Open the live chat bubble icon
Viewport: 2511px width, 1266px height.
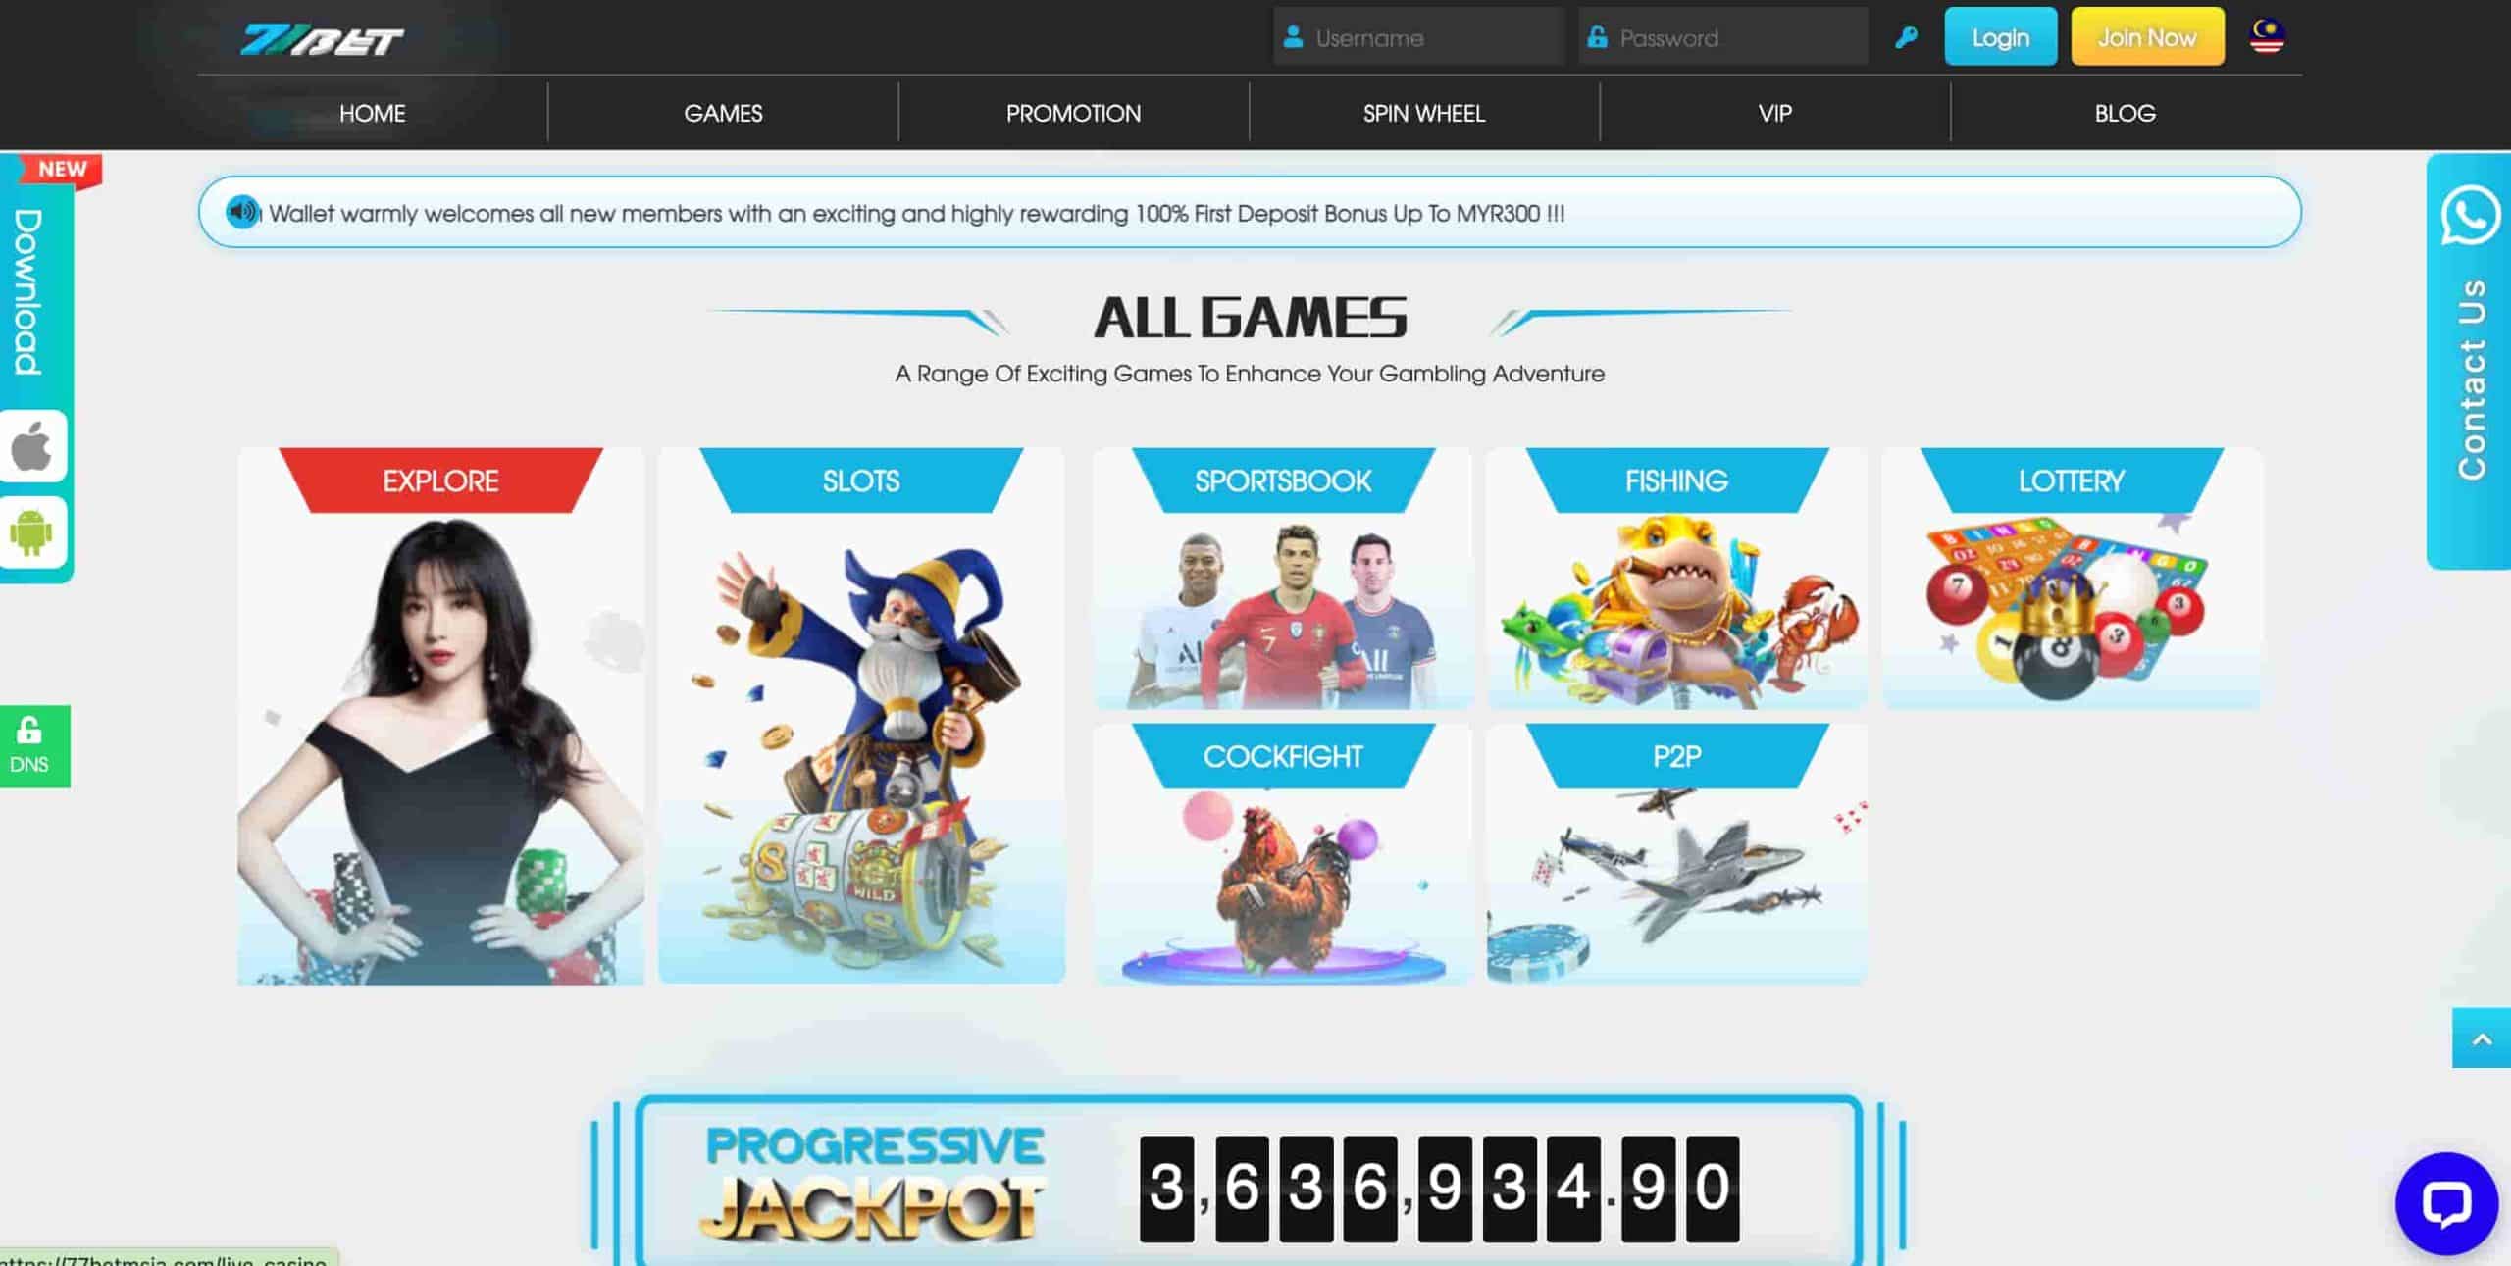tap(2446, 1203)
